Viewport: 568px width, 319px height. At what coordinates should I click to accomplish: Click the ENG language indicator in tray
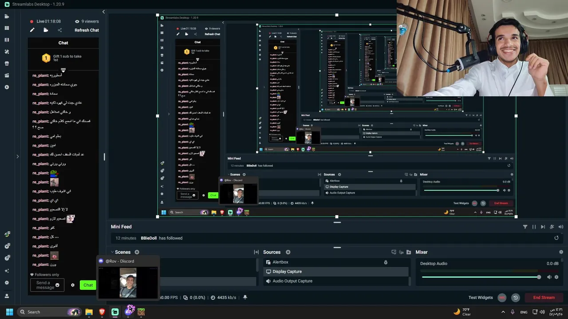[x=524, y=312]
